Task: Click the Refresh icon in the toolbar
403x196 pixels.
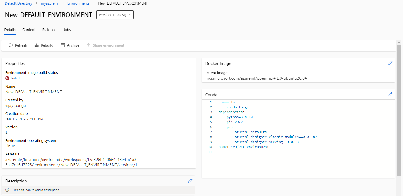Action: pos(11,45)
